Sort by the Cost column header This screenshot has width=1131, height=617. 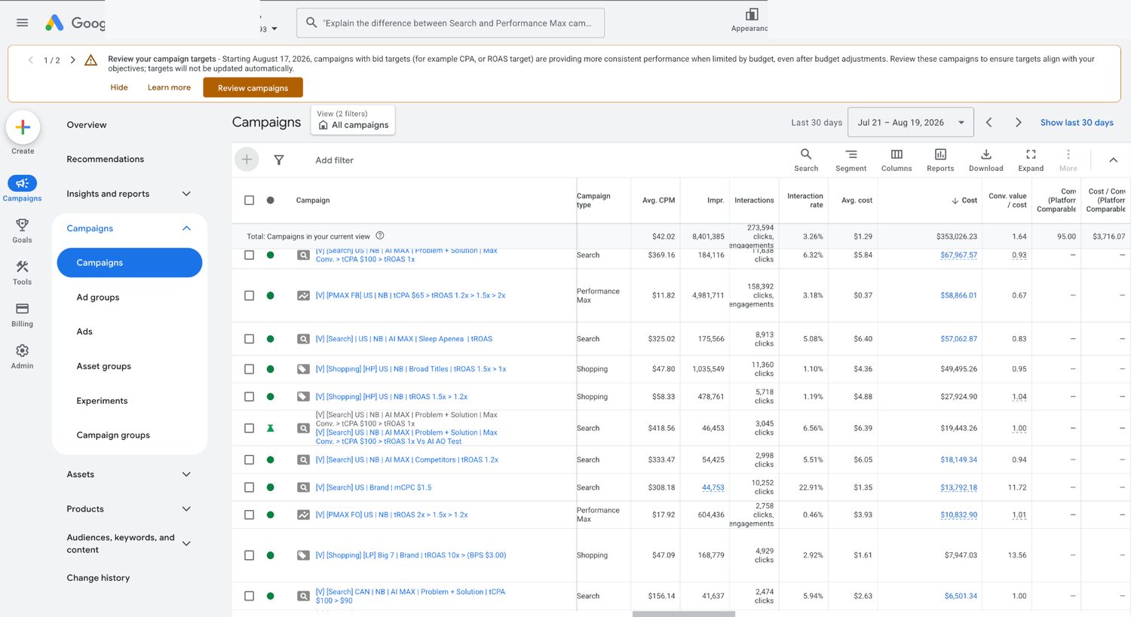tap(964, 200)
